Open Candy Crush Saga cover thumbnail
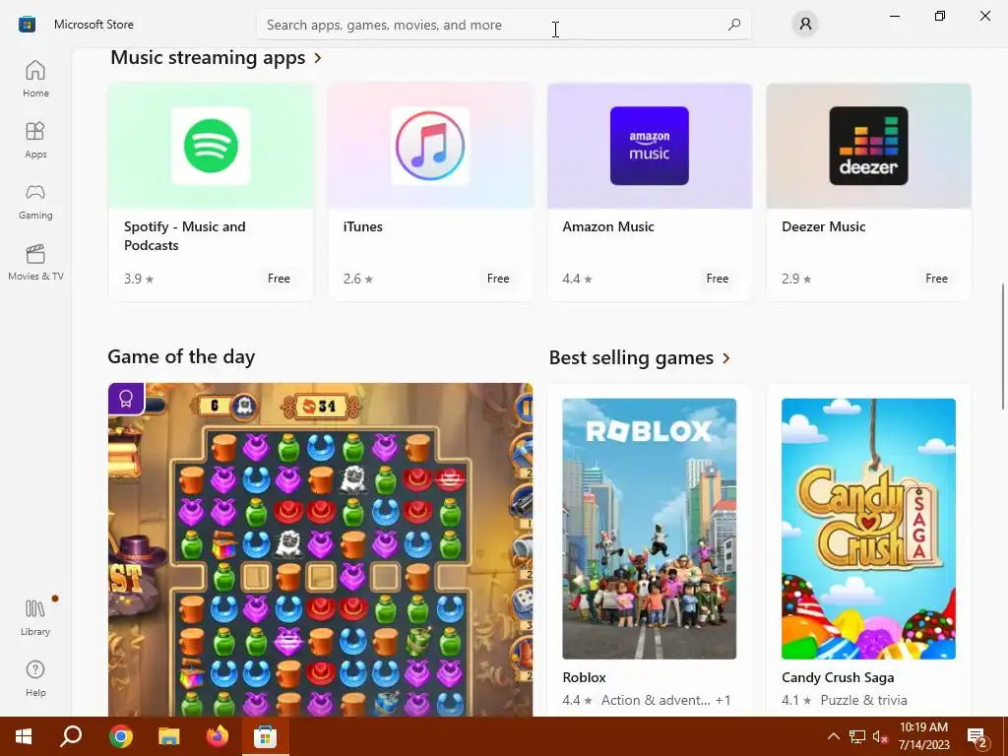This screenshot has height=756, width=1008. 868,529
